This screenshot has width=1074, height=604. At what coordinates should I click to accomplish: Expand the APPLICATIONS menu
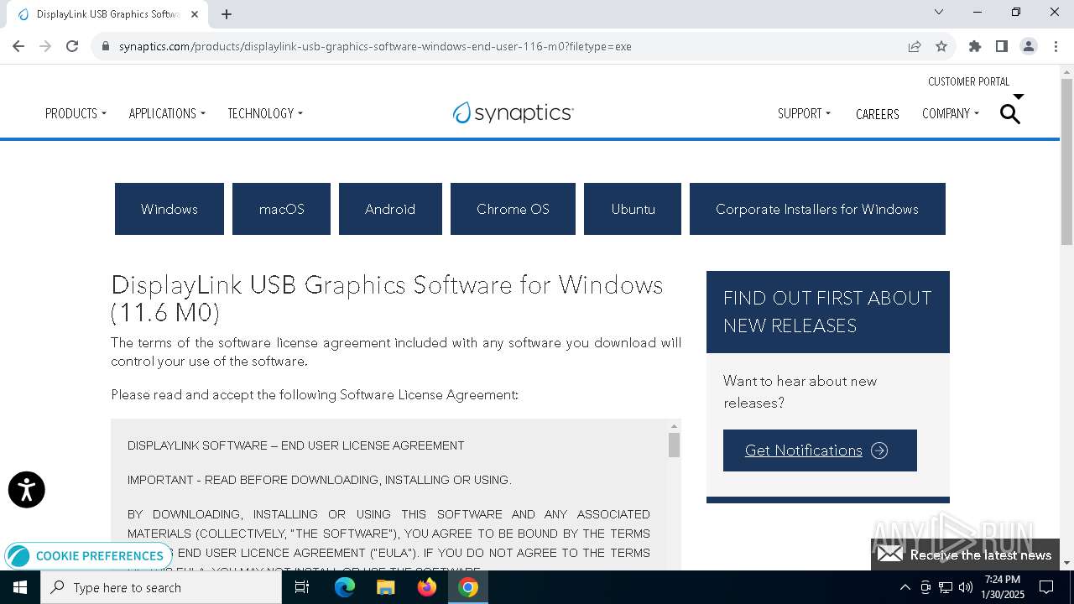tap(167, 113)
